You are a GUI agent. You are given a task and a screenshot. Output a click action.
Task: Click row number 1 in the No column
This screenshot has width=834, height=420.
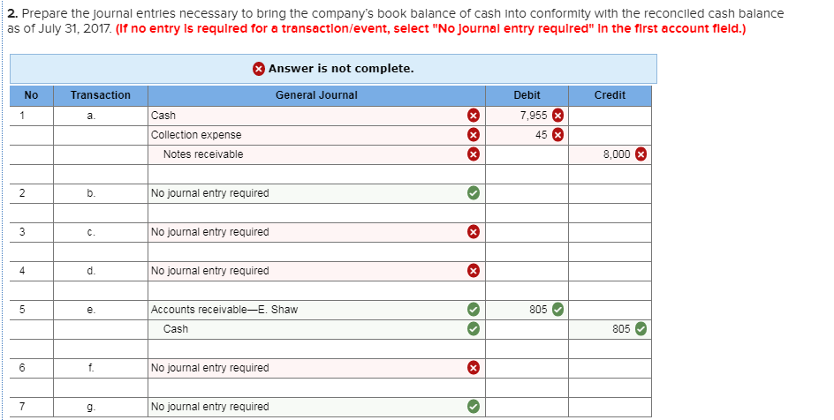22,116
